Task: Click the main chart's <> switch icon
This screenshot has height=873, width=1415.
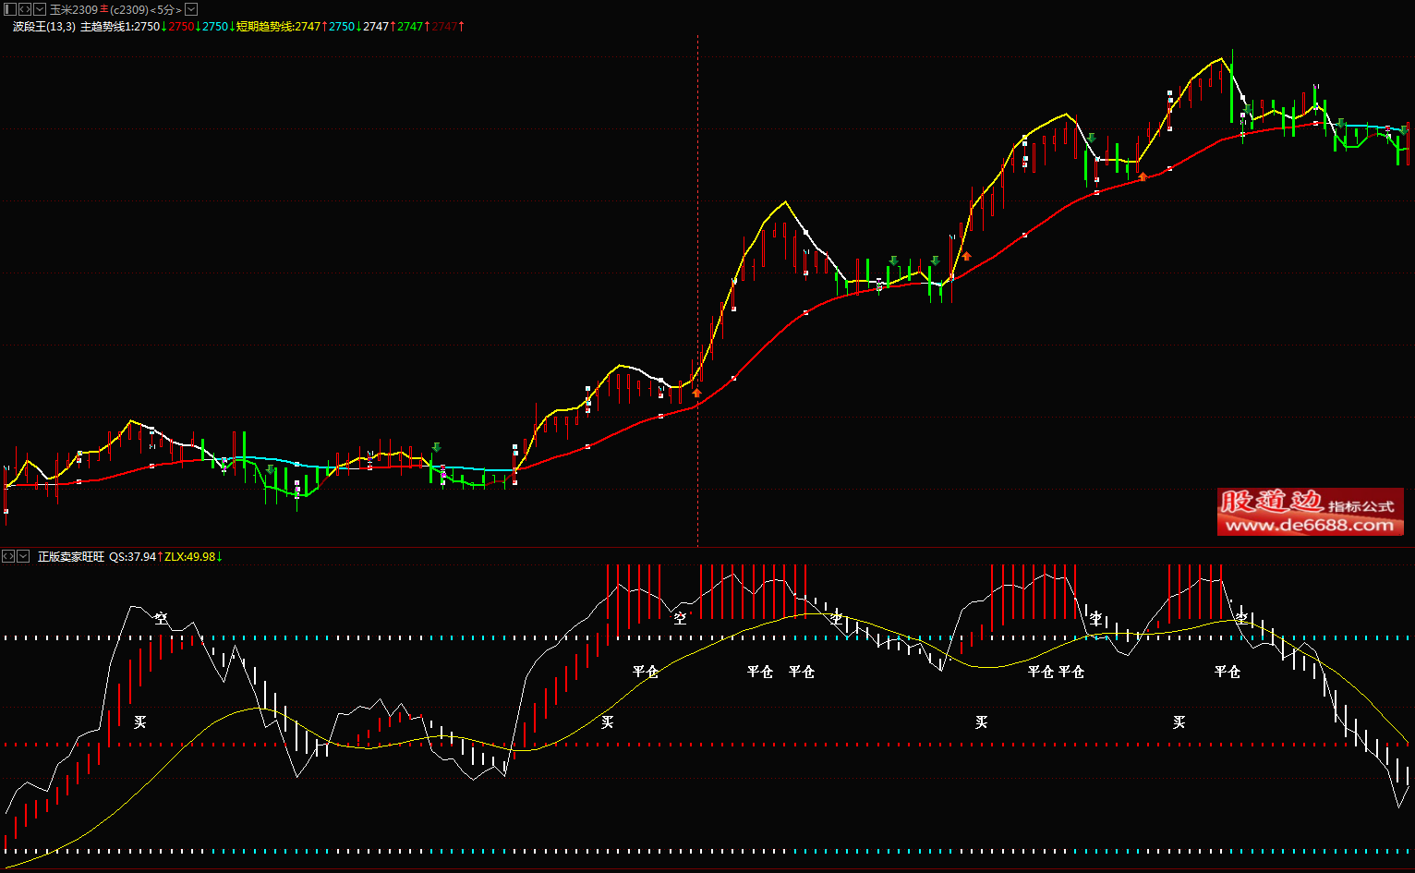Action: point(24,9)
